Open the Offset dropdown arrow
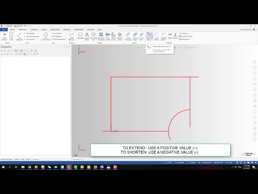The image size is (258, 194). click(170, 40)
